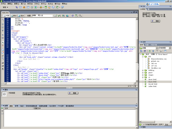Click the No Browser Check Errors icon

tap(55, 16)
